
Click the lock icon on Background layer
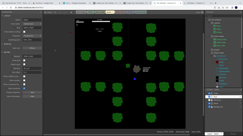coord(212,107)
